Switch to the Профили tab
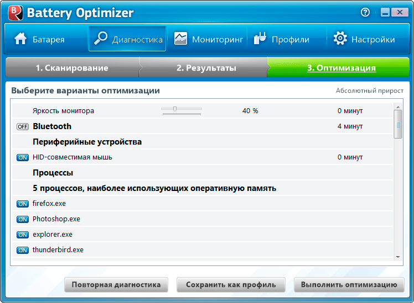 pyautogui.click(x=287, y=39)
